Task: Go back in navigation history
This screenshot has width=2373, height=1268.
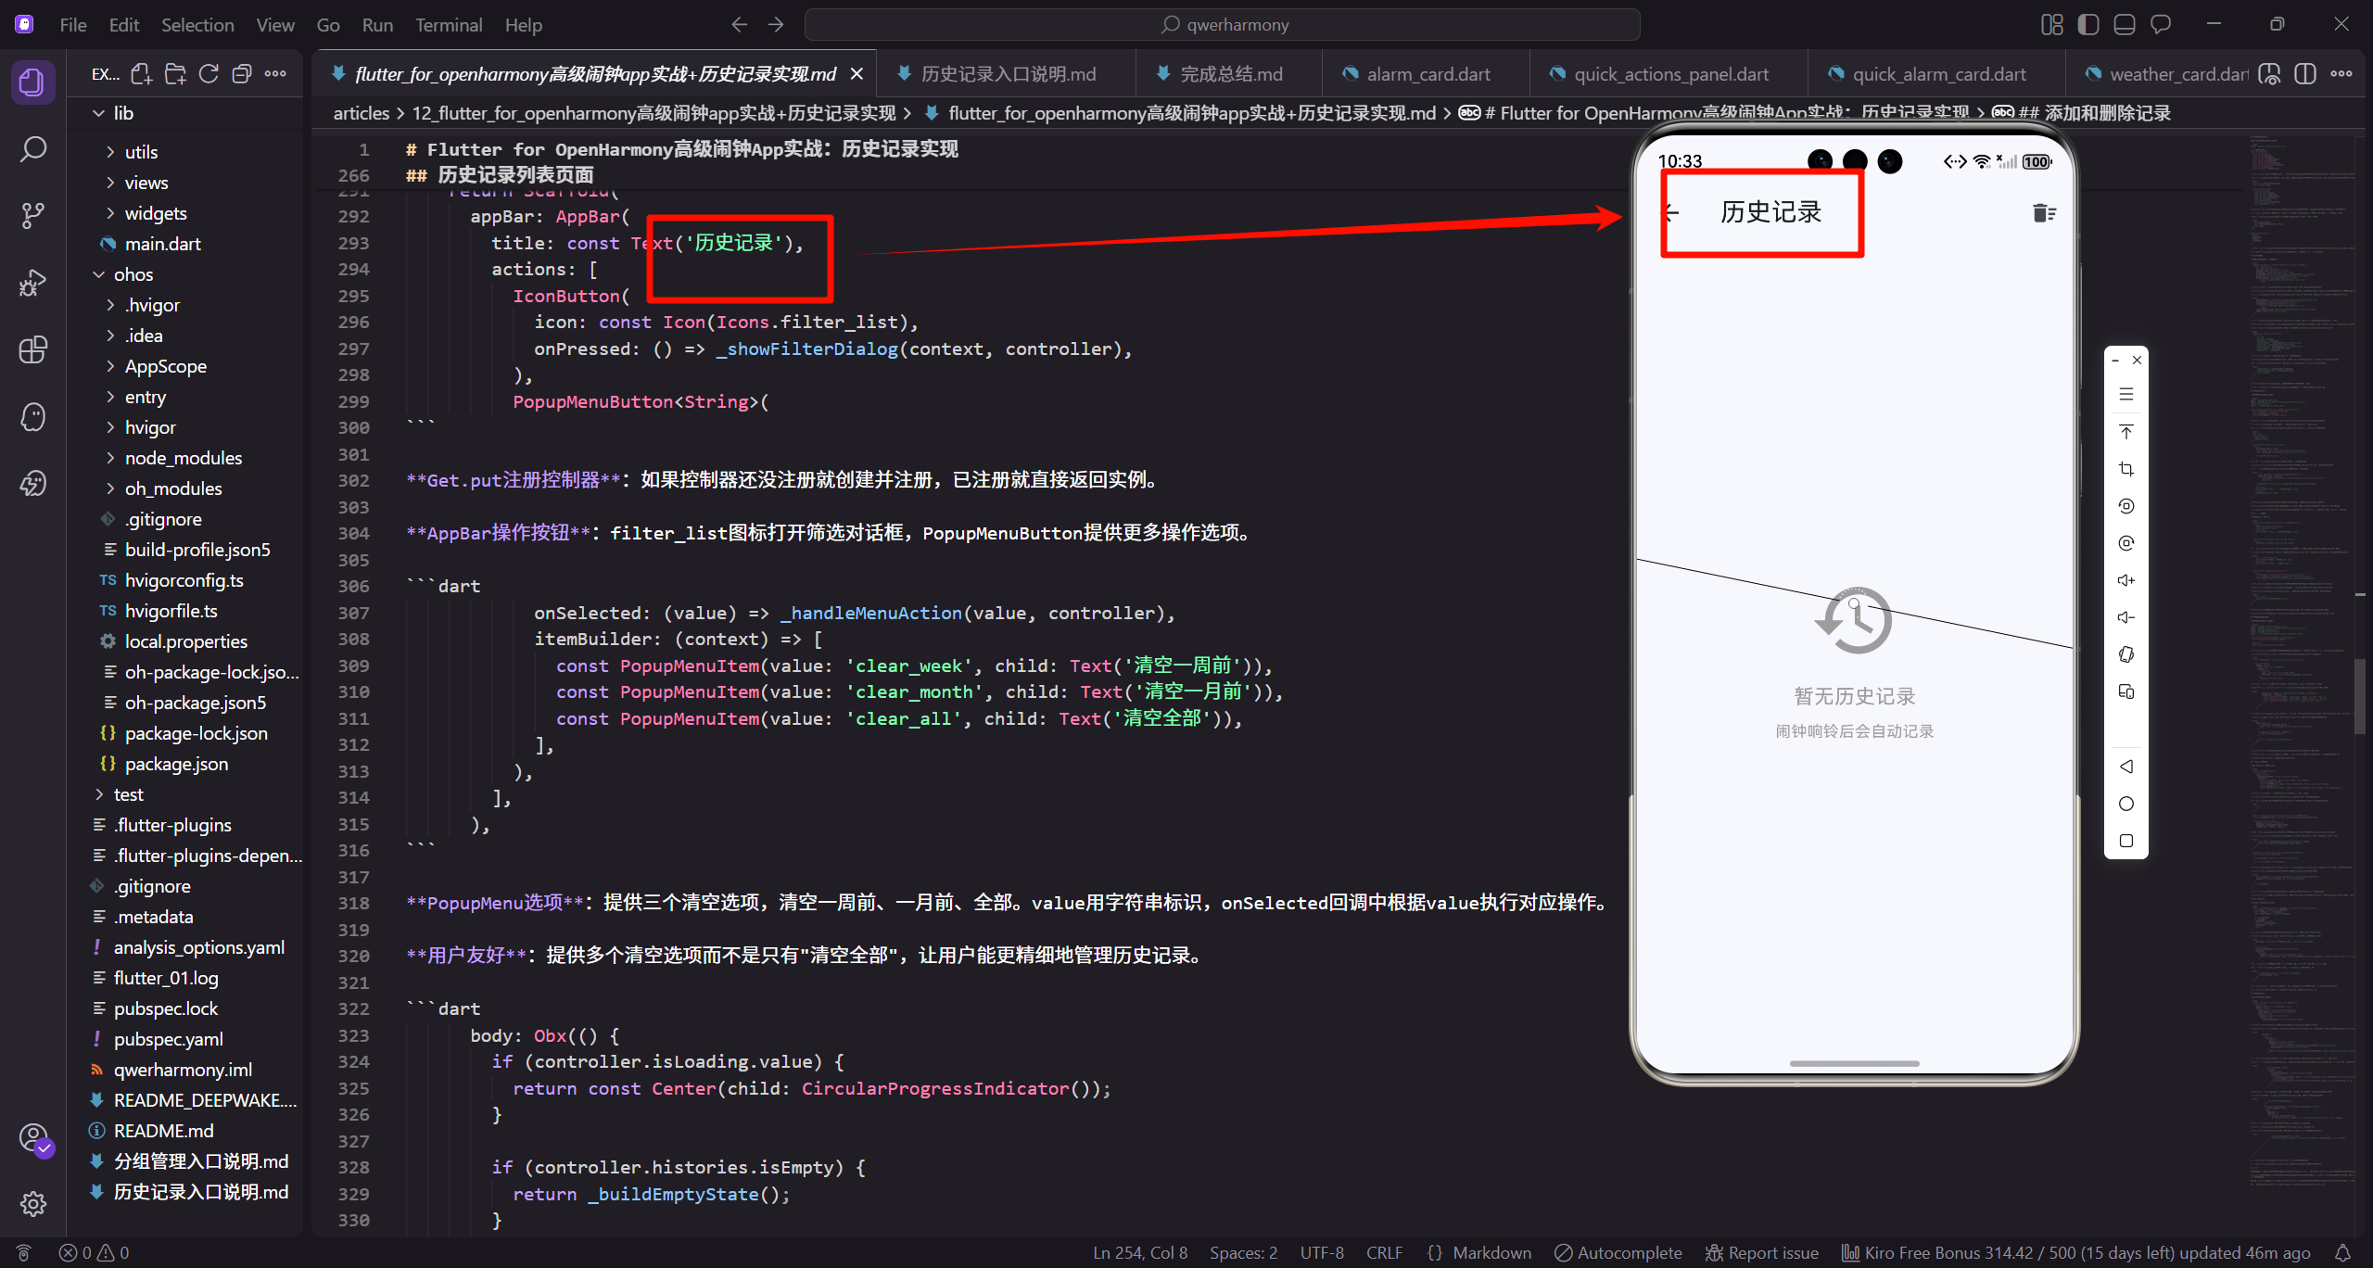Action: click(739, 25)
